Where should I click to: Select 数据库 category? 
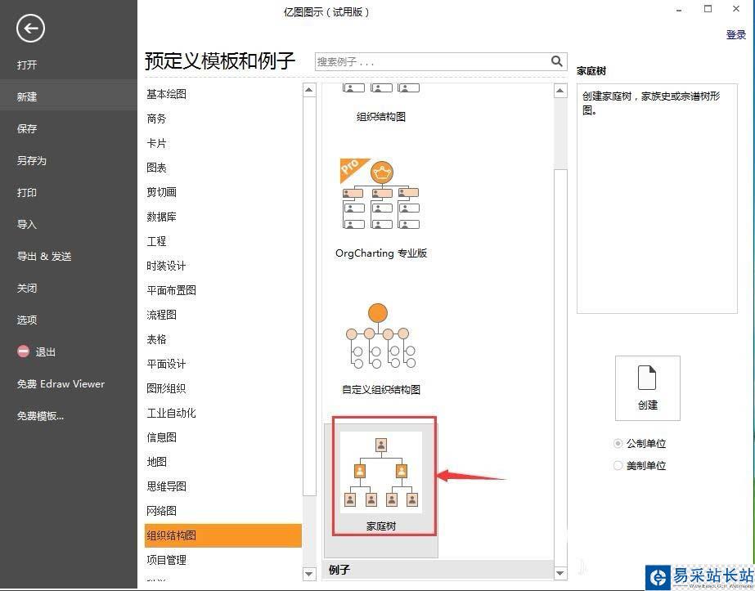tap(161, 217)
